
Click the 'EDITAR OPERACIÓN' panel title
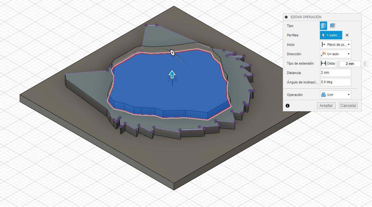[306, 17]
